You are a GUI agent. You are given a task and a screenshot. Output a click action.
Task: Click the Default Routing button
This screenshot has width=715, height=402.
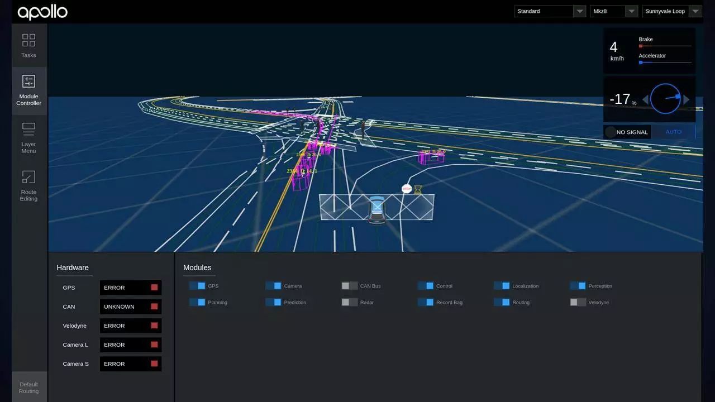(x=28, y=387)
